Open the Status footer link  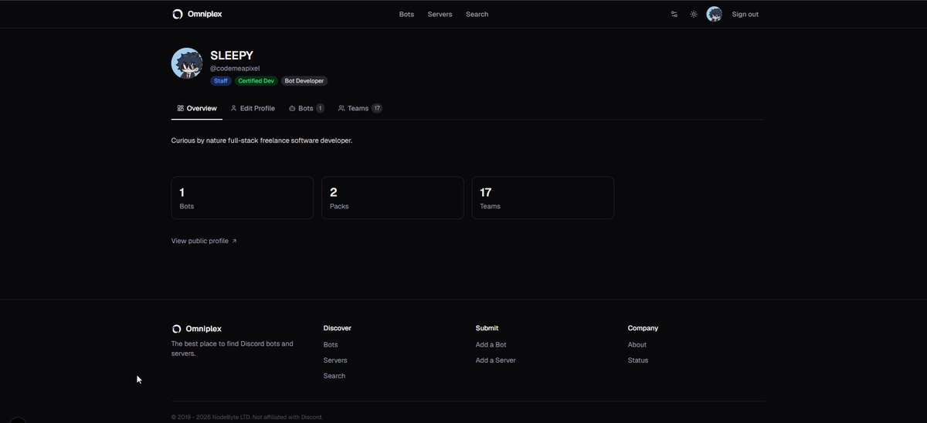[638, 360]
